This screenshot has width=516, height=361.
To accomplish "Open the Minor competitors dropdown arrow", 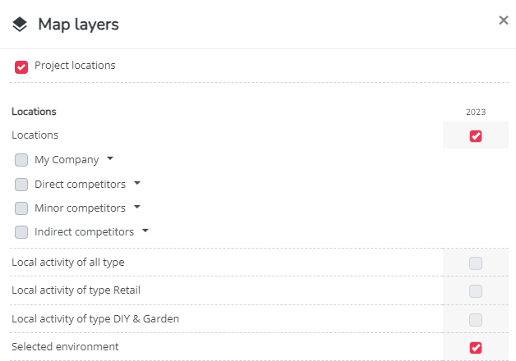I will [137, 207].
